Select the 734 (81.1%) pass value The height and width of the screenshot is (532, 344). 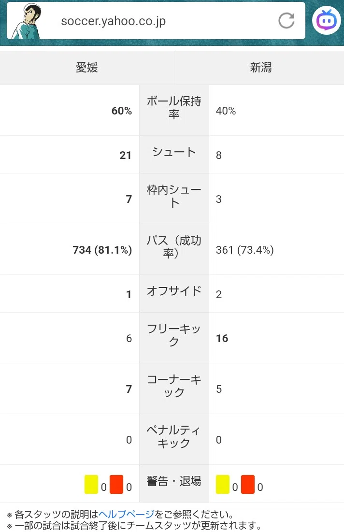coord(102,250)
